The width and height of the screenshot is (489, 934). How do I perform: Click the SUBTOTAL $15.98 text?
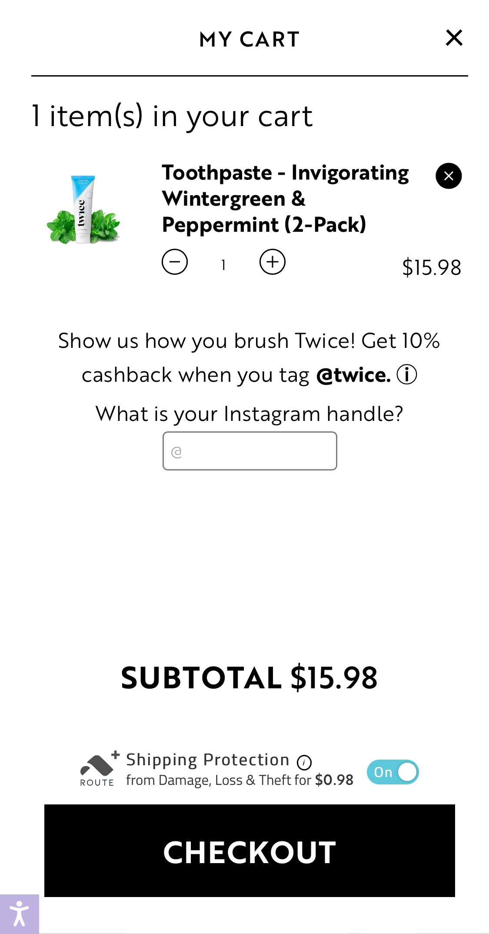point(249,677)
